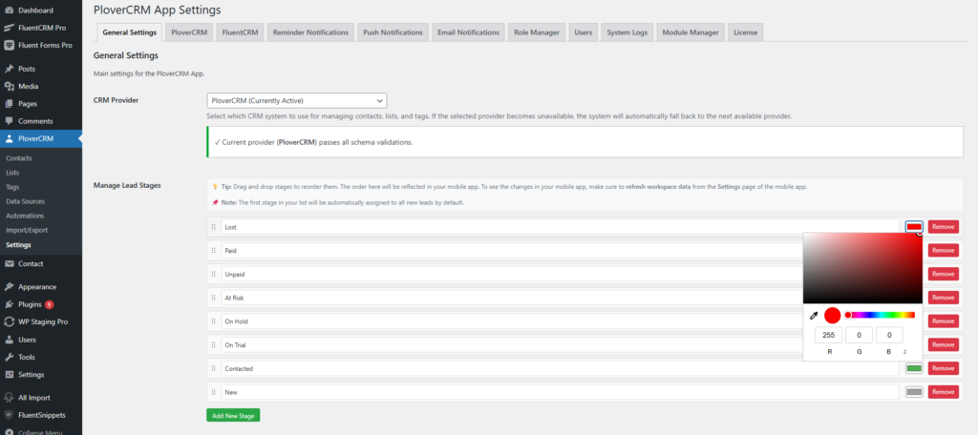Viewport: 978px width, 435px height.
Task: Click the Comments icon in sidebar
Action: [9, 121]
